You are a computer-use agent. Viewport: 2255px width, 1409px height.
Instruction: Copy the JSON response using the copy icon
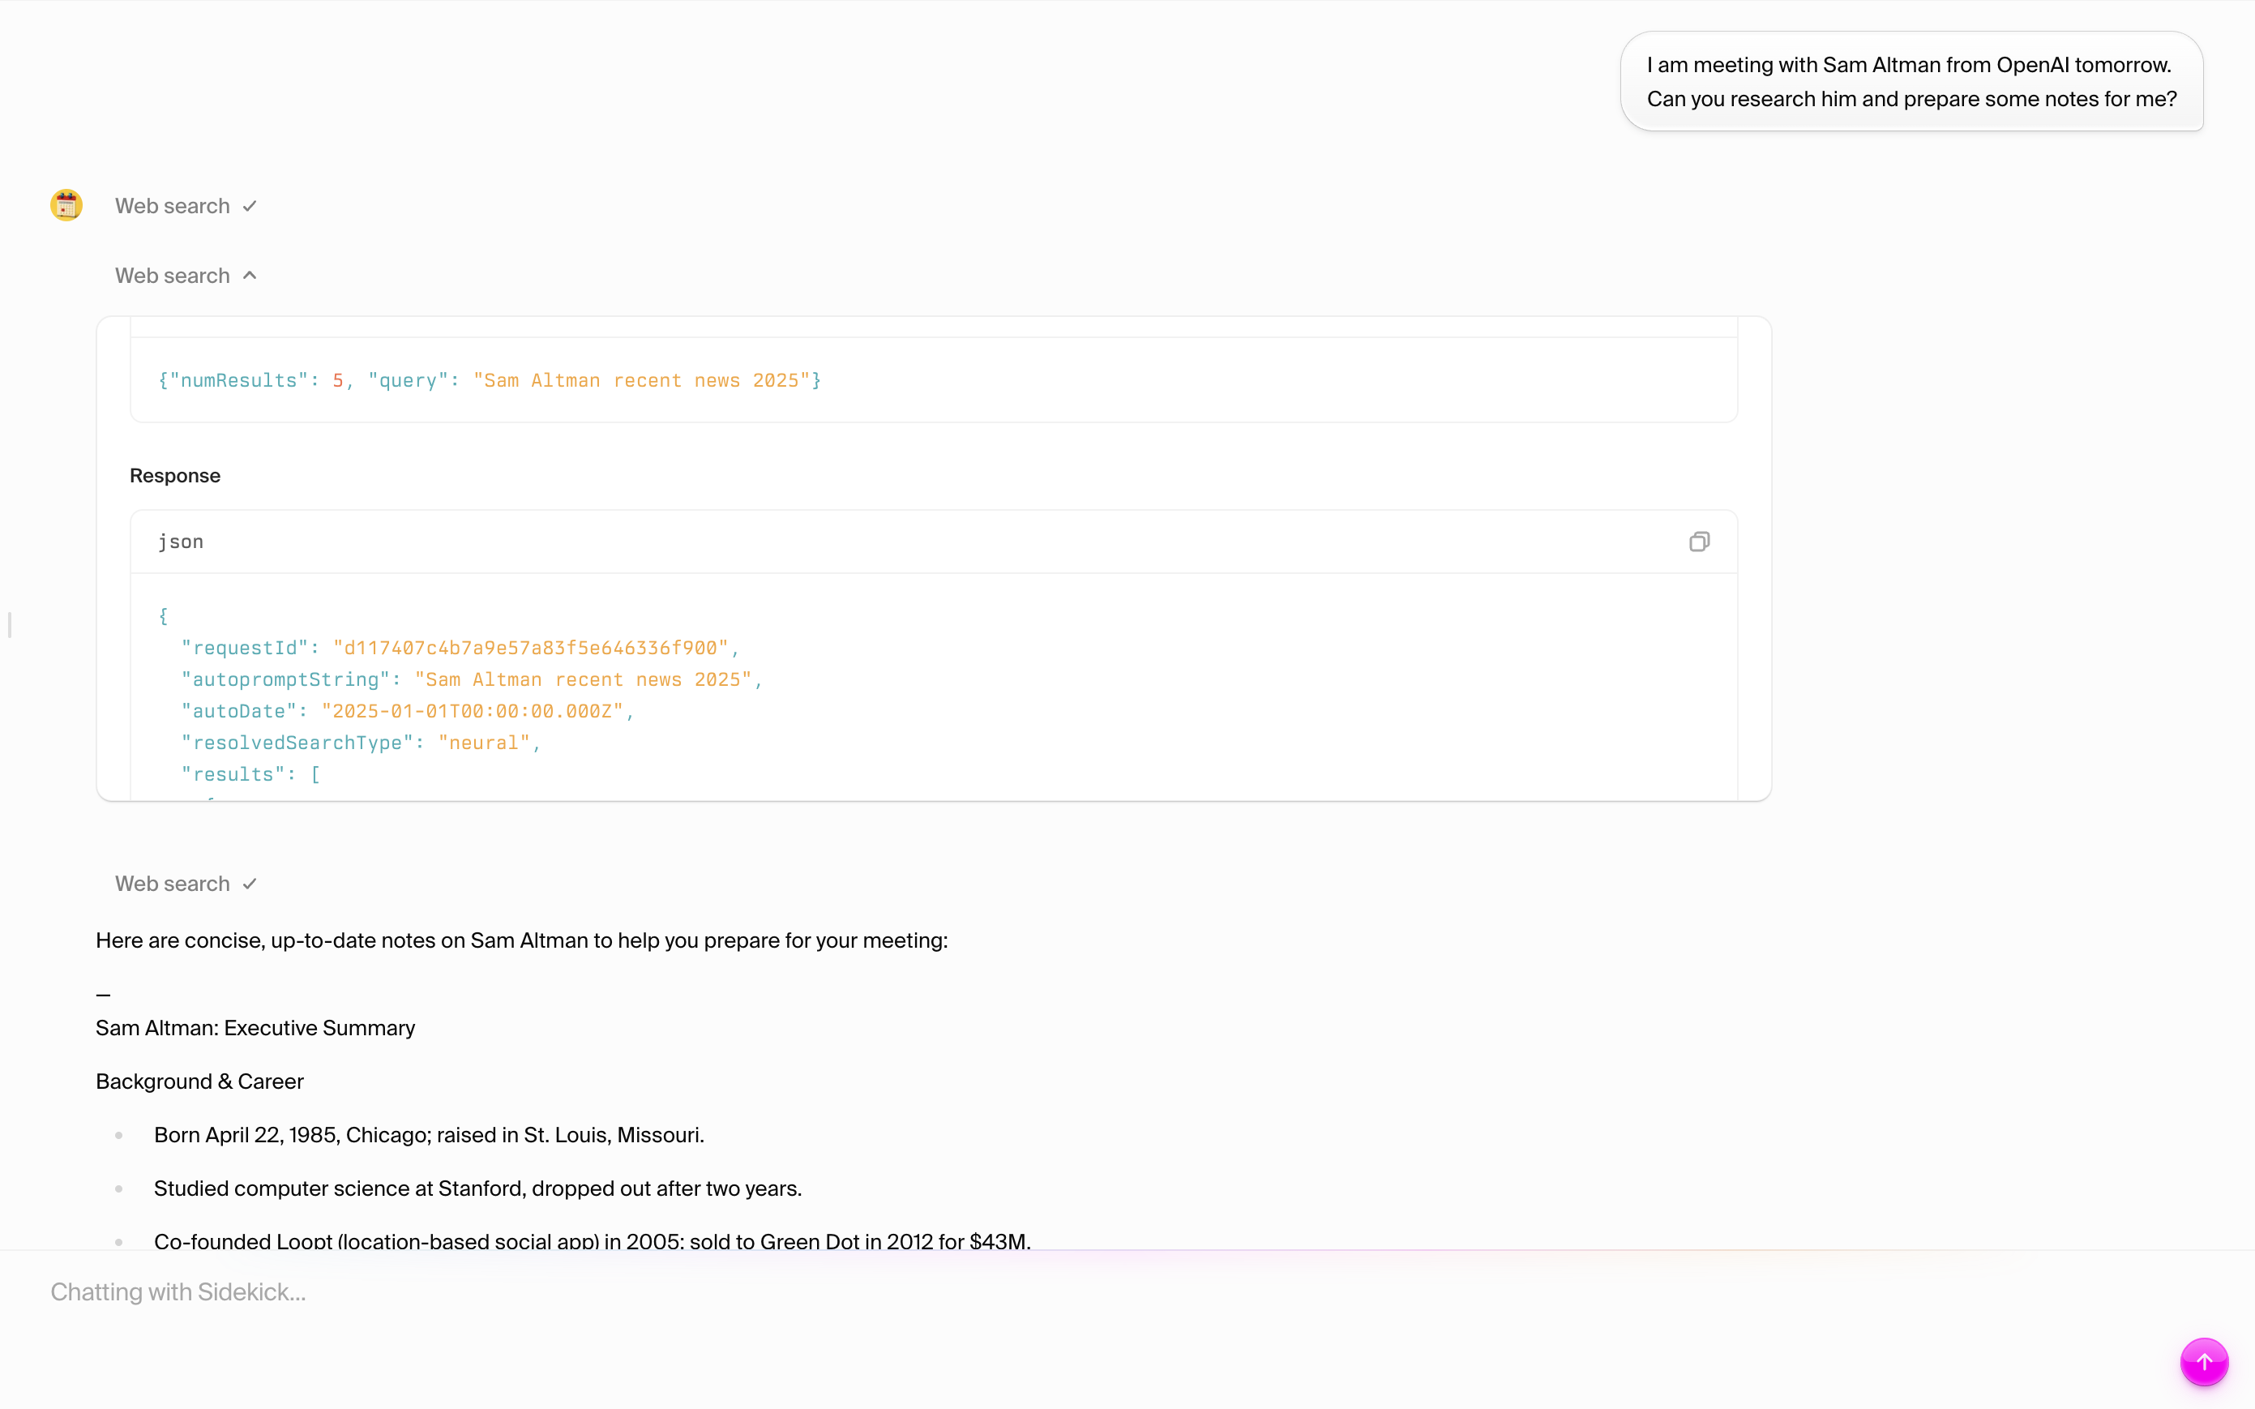click(x=1698, y=542)
